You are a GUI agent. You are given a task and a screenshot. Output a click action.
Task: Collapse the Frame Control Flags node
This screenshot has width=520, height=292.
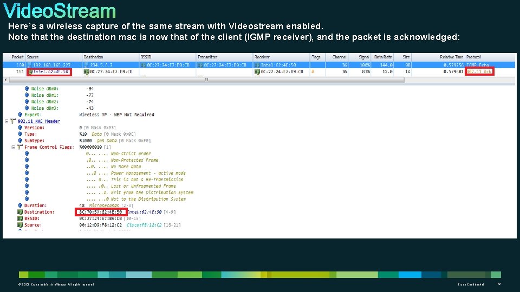click(13, 147)
